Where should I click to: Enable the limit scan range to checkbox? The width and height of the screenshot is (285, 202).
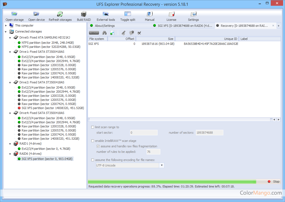[x=93, y=127]
